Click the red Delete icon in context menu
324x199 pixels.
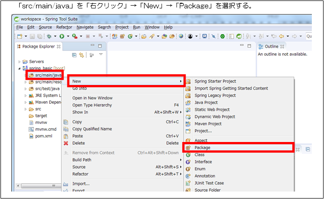(66, 143)
